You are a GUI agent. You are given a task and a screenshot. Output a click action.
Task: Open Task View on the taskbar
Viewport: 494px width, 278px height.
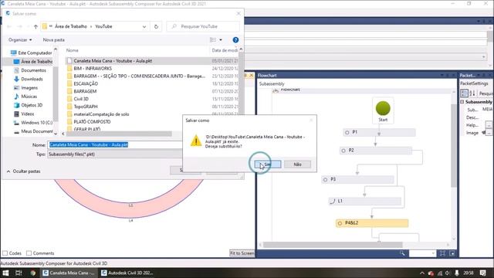pos(19,273)
